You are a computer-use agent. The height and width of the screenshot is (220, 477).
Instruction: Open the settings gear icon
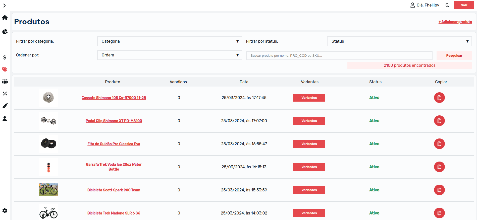tap(5, 211)
